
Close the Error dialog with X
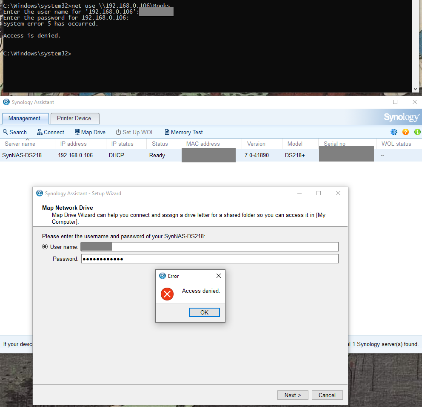pyautogui.click(x=219, y=276)
